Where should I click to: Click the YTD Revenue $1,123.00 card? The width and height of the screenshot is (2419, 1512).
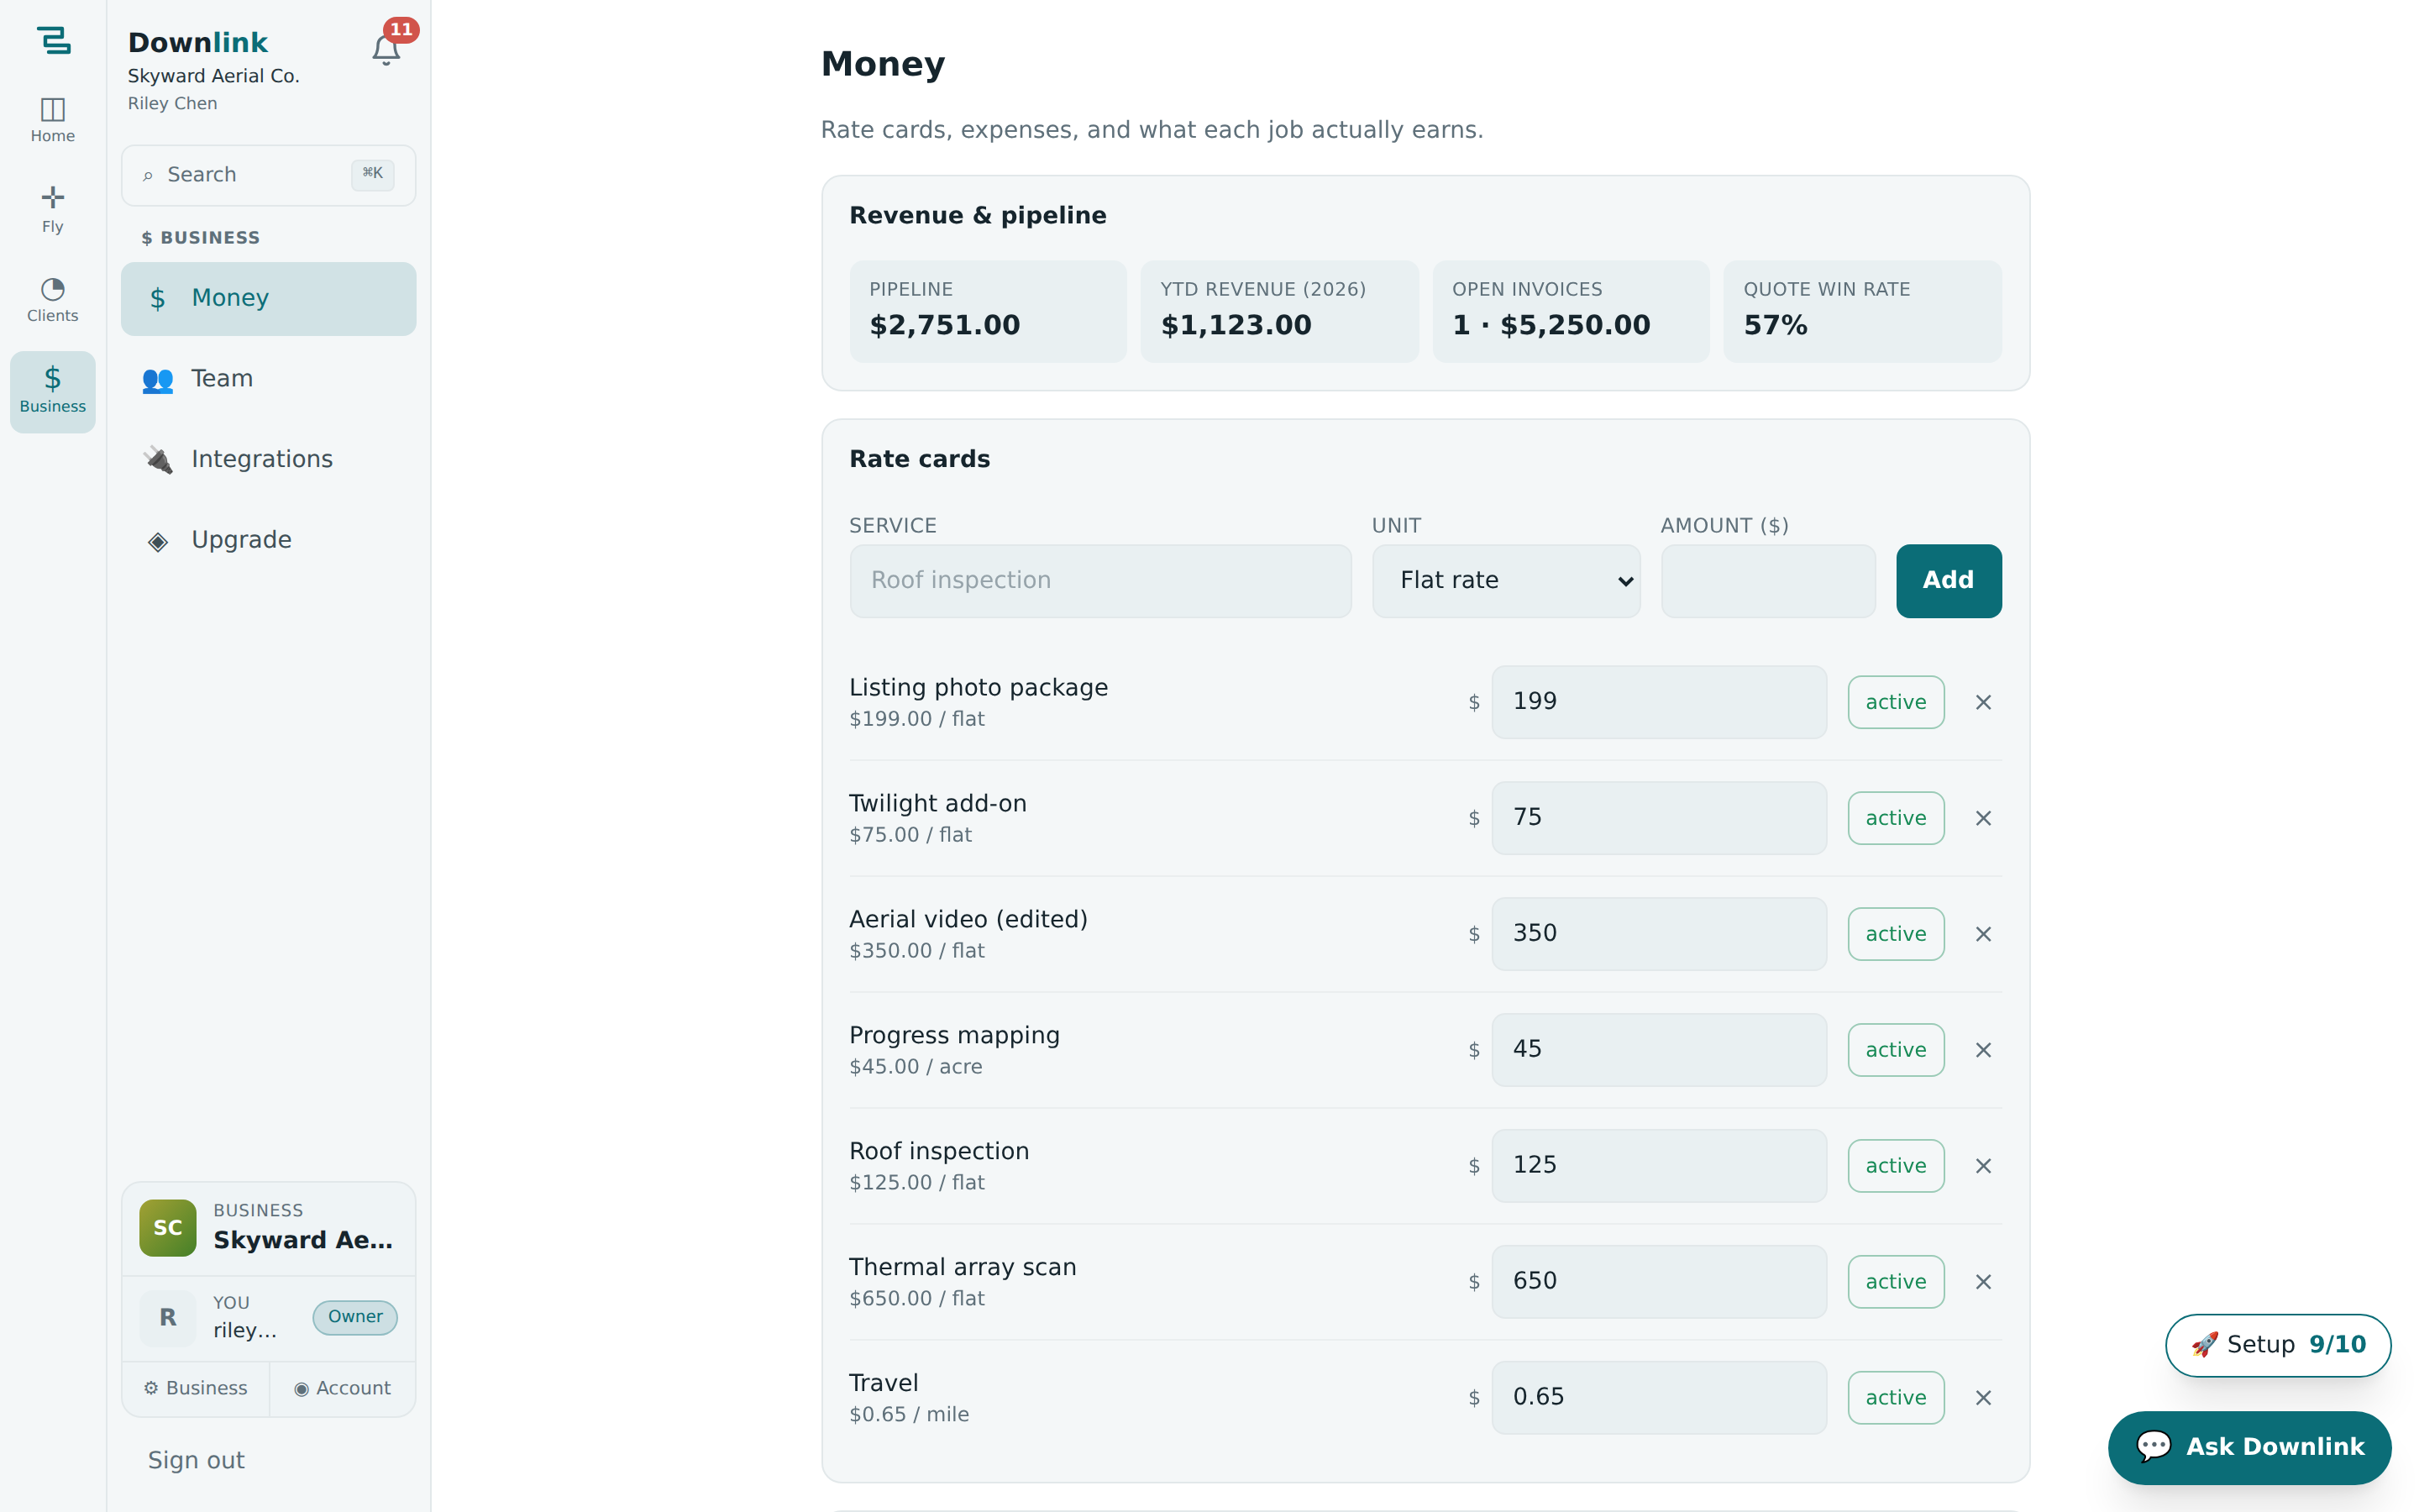[x=1279, y=311]
